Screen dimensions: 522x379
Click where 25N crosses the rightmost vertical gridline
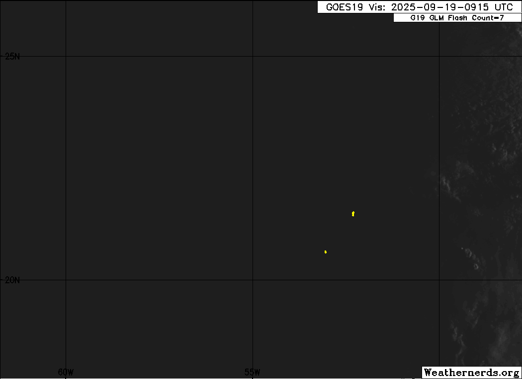coord(439,56)
